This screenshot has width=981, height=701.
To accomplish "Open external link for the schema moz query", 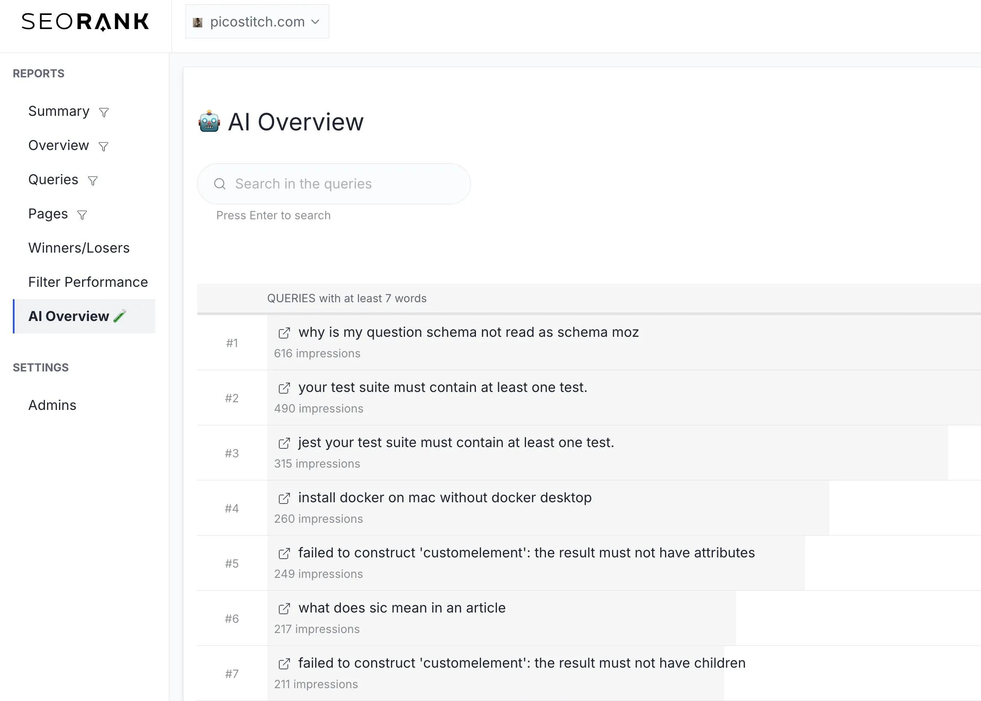I will pyautogui.click(x=284, y=333).
